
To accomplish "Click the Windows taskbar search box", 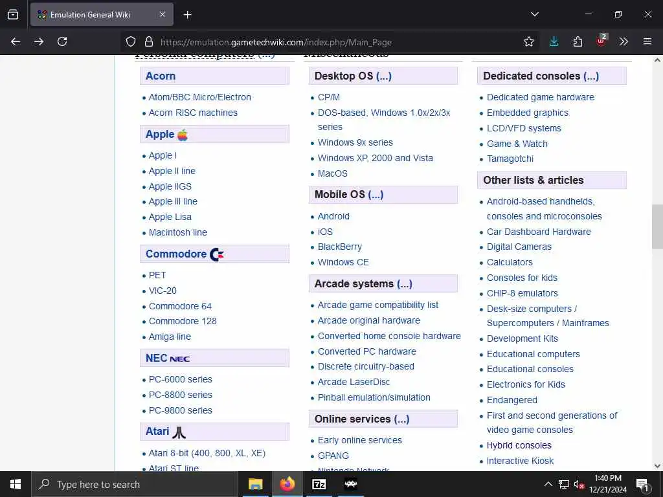I will [x=135, y=484].
